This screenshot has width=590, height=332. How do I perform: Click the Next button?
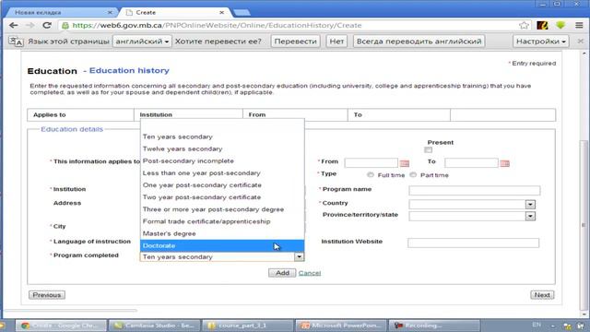[542, 295]
